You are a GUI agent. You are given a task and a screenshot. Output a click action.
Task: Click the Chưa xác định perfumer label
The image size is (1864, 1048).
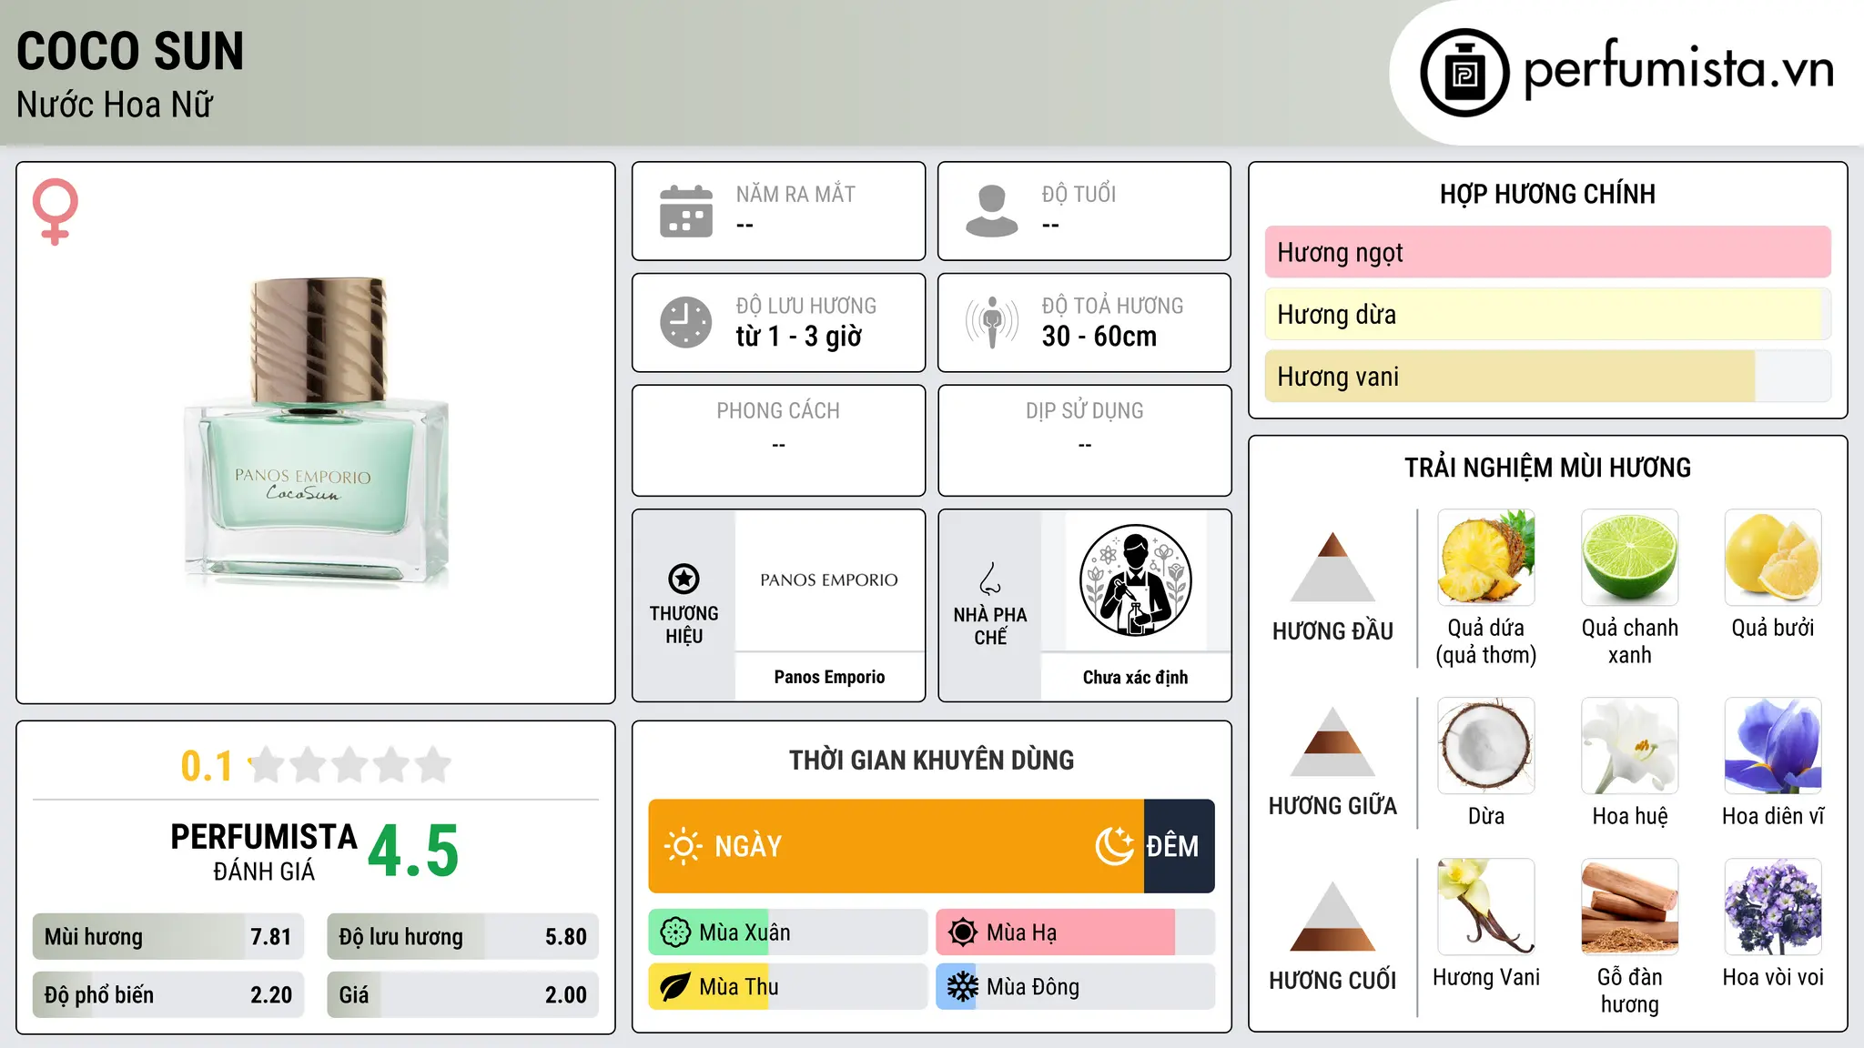coord(1135,677)
